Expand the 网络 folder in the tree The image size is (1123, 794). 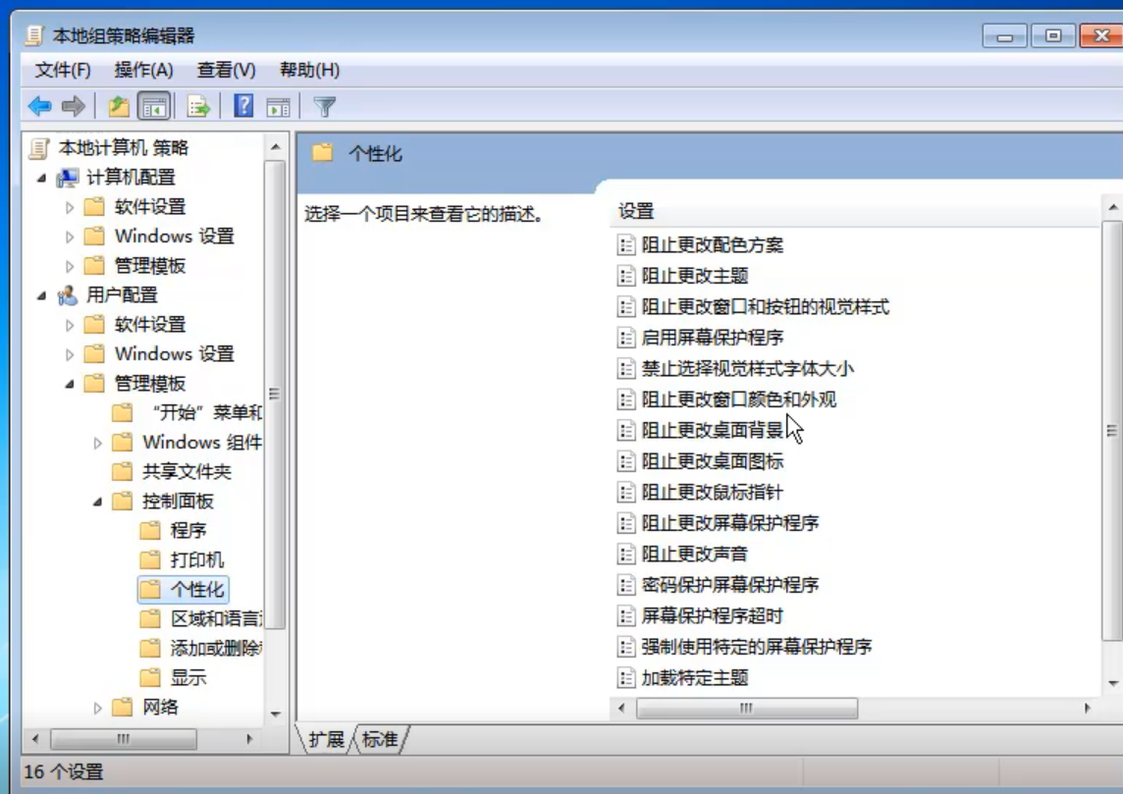97,708
